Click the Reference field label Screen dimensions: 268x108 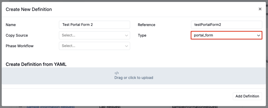point(147,25)
